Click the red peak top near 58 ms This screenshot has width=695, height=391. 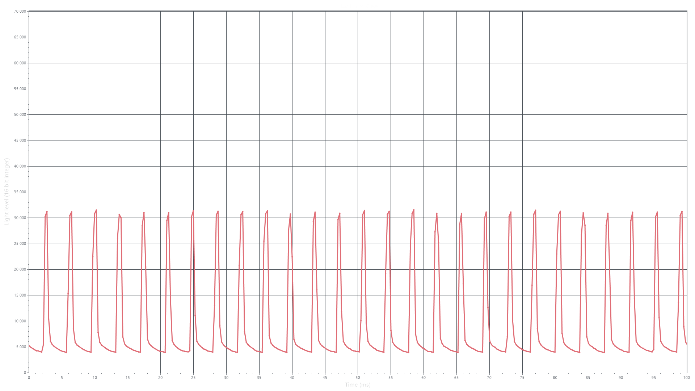click(413, 210)
